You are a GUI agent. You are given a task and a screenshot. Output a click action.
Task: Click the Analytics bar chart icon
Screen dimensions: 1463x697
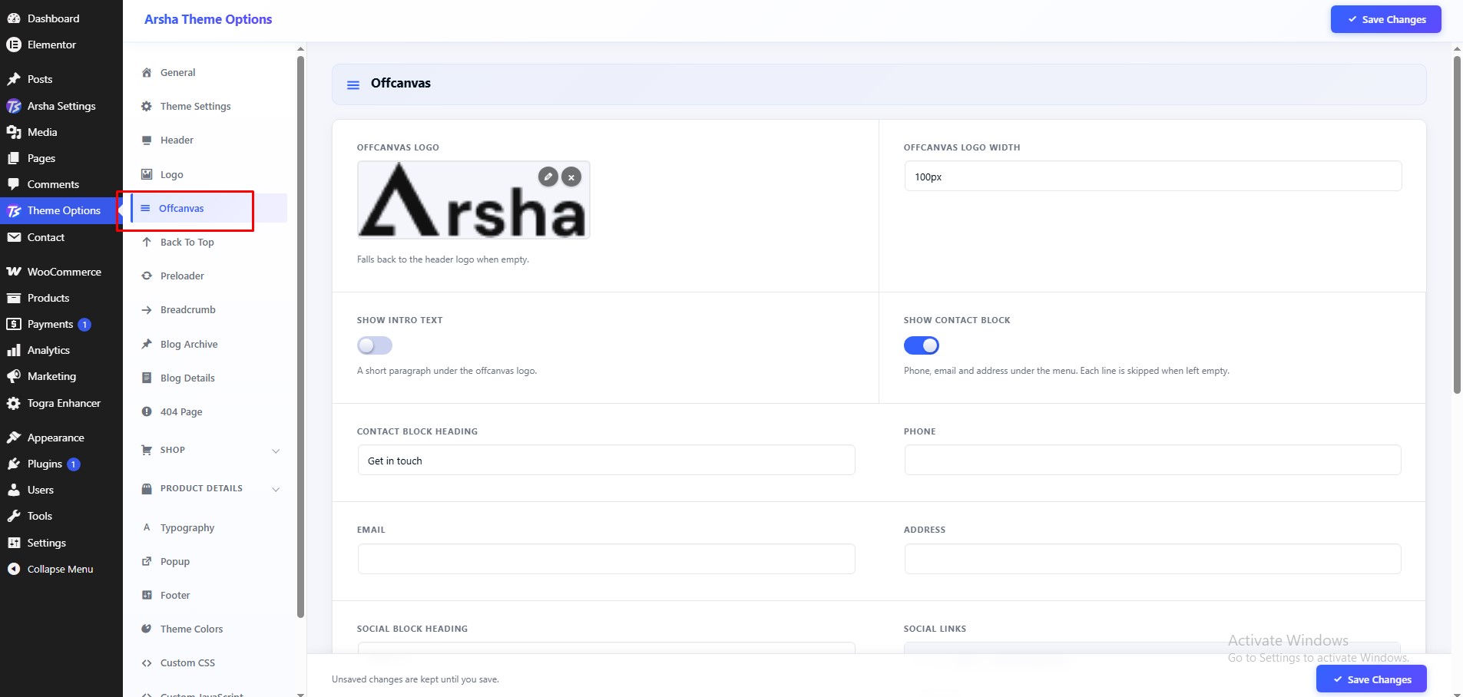14,350
